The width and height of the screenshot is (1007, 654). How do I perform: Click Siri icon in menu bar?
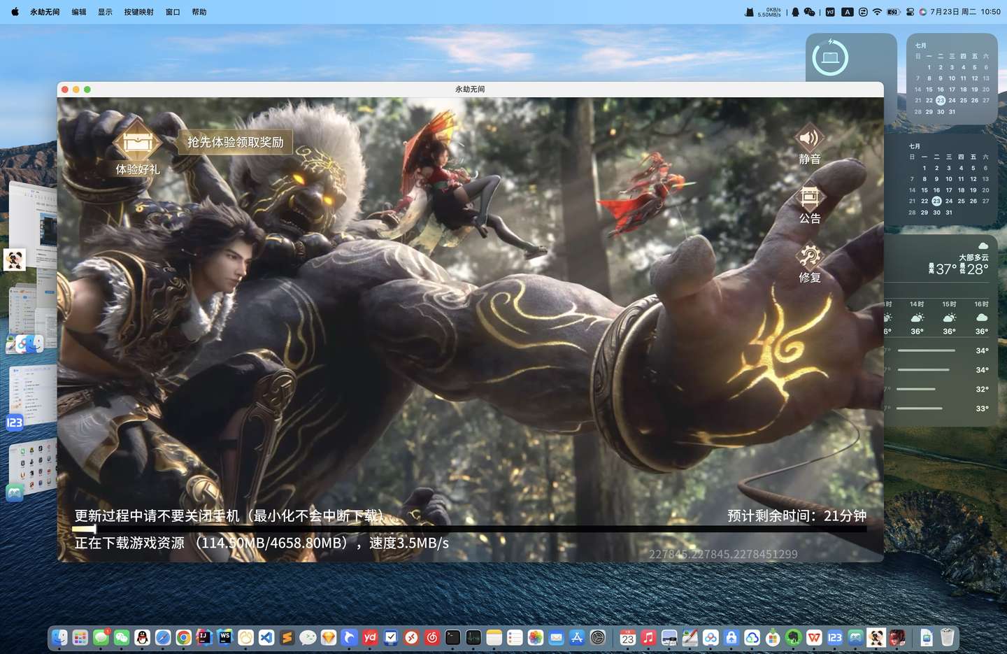click(923, 12)
